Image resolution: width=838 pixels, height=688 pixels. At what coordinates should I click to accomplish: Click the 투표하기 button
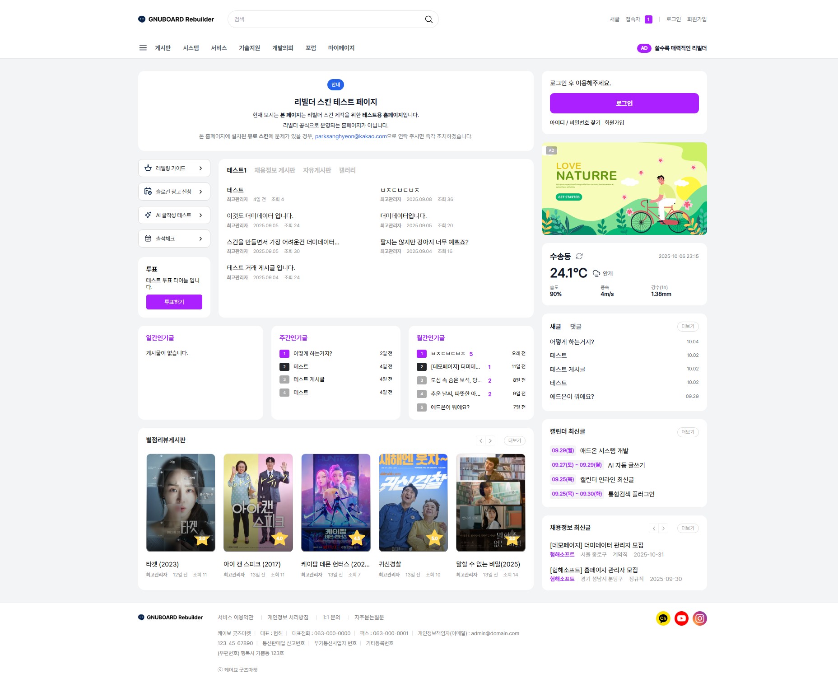point(174,302)
